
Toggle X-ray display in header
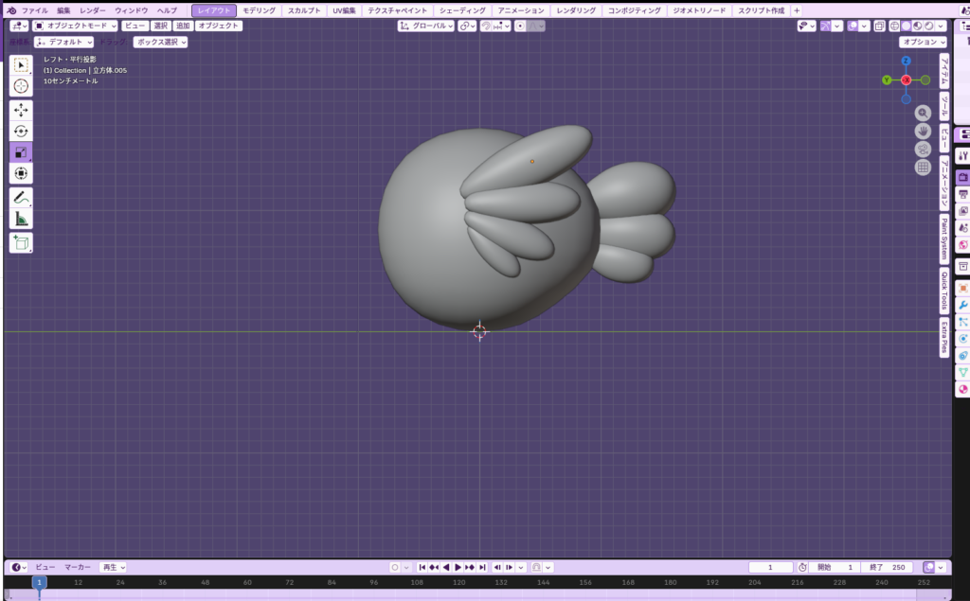[878, 27]
